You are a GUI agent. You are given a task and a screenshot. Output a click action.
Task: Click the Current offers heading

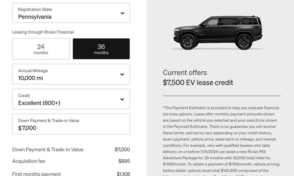(x=185, y=72)
